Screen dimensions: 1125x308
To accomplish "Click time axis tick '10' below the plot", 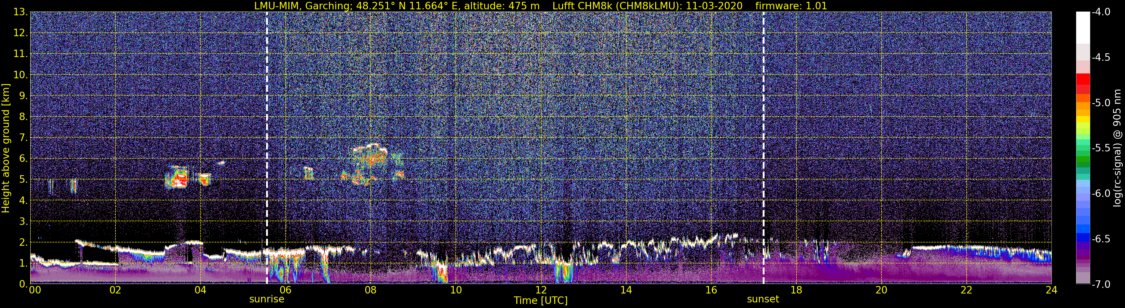I will (456, 290).
